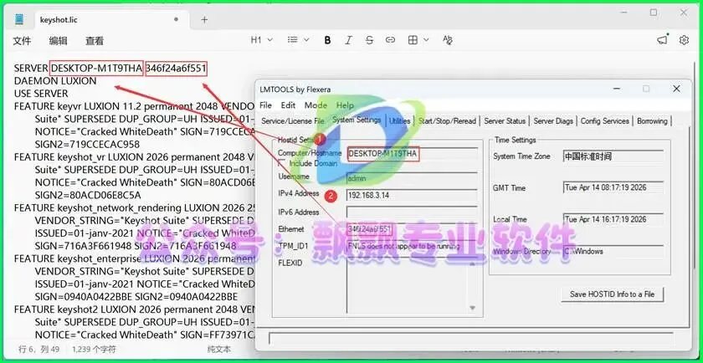This screenshot has width=703, height=363.
Task: Click the USE SERVER line
Action: (x=41, y=94)
